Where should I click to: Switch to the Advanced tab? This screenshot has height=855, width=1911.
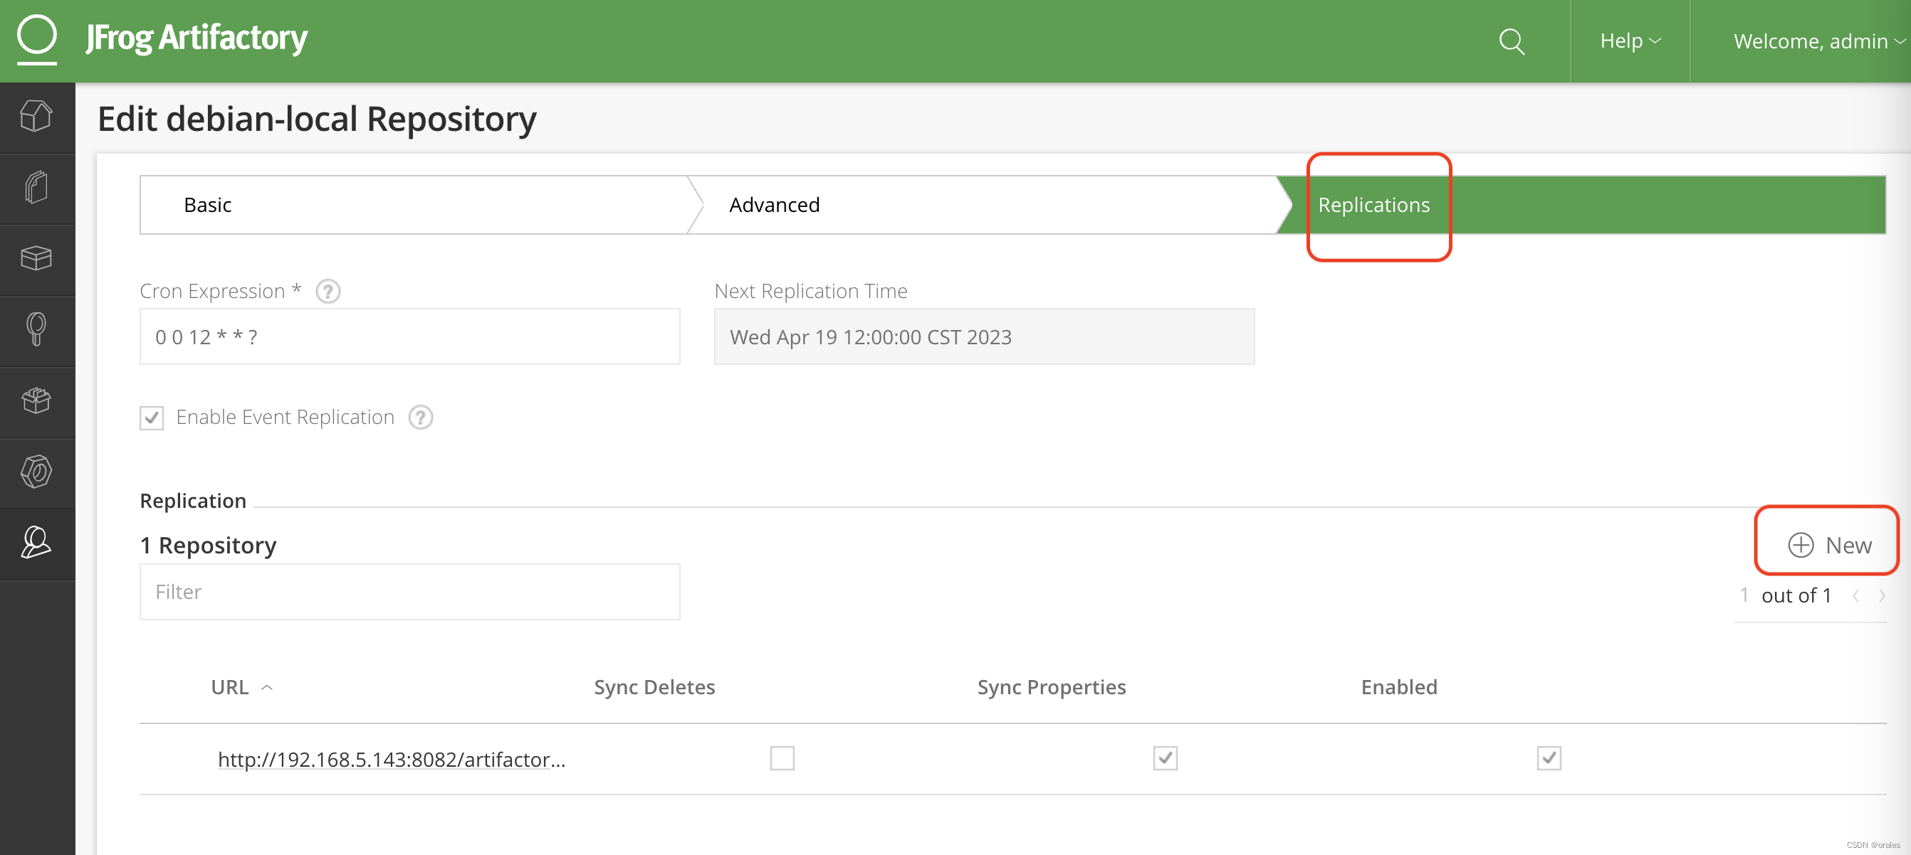(x=774, y=206)
